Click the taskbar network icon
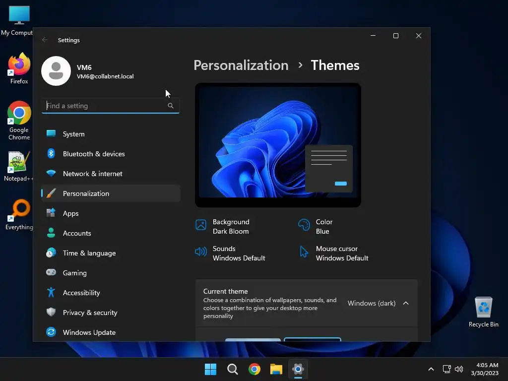508x381 pixels. click(x=447, y=369)
